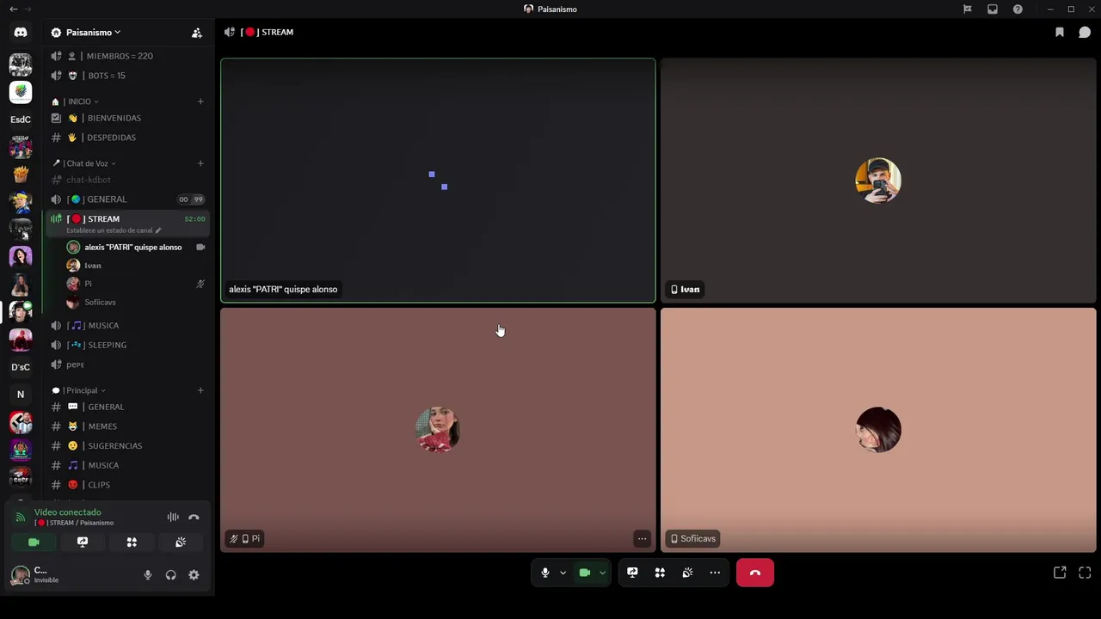Screen dimensions: 1101x619
Task: Collapse the Principal category
Action: point(79,390)
